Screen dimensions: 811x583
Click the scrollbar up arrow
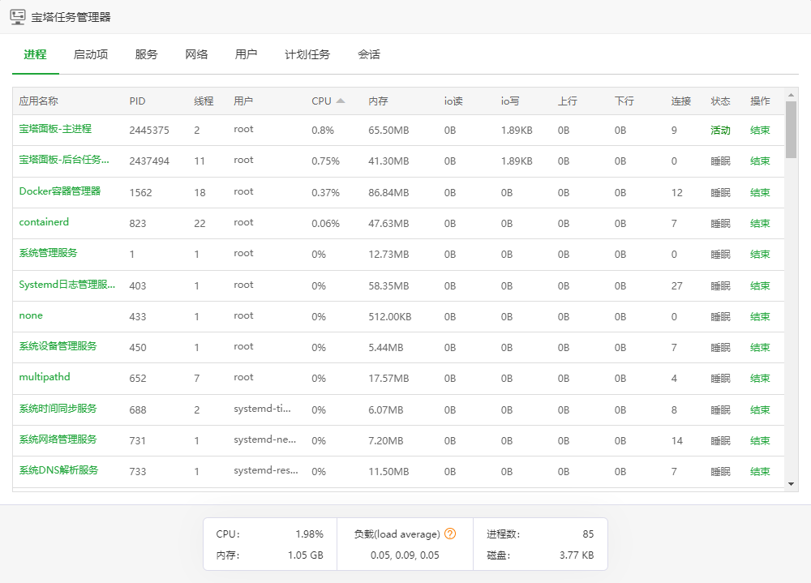point(791,95)
